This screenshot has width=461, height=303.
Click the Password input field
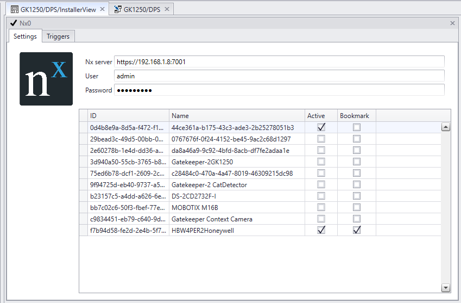coord(279,90)
